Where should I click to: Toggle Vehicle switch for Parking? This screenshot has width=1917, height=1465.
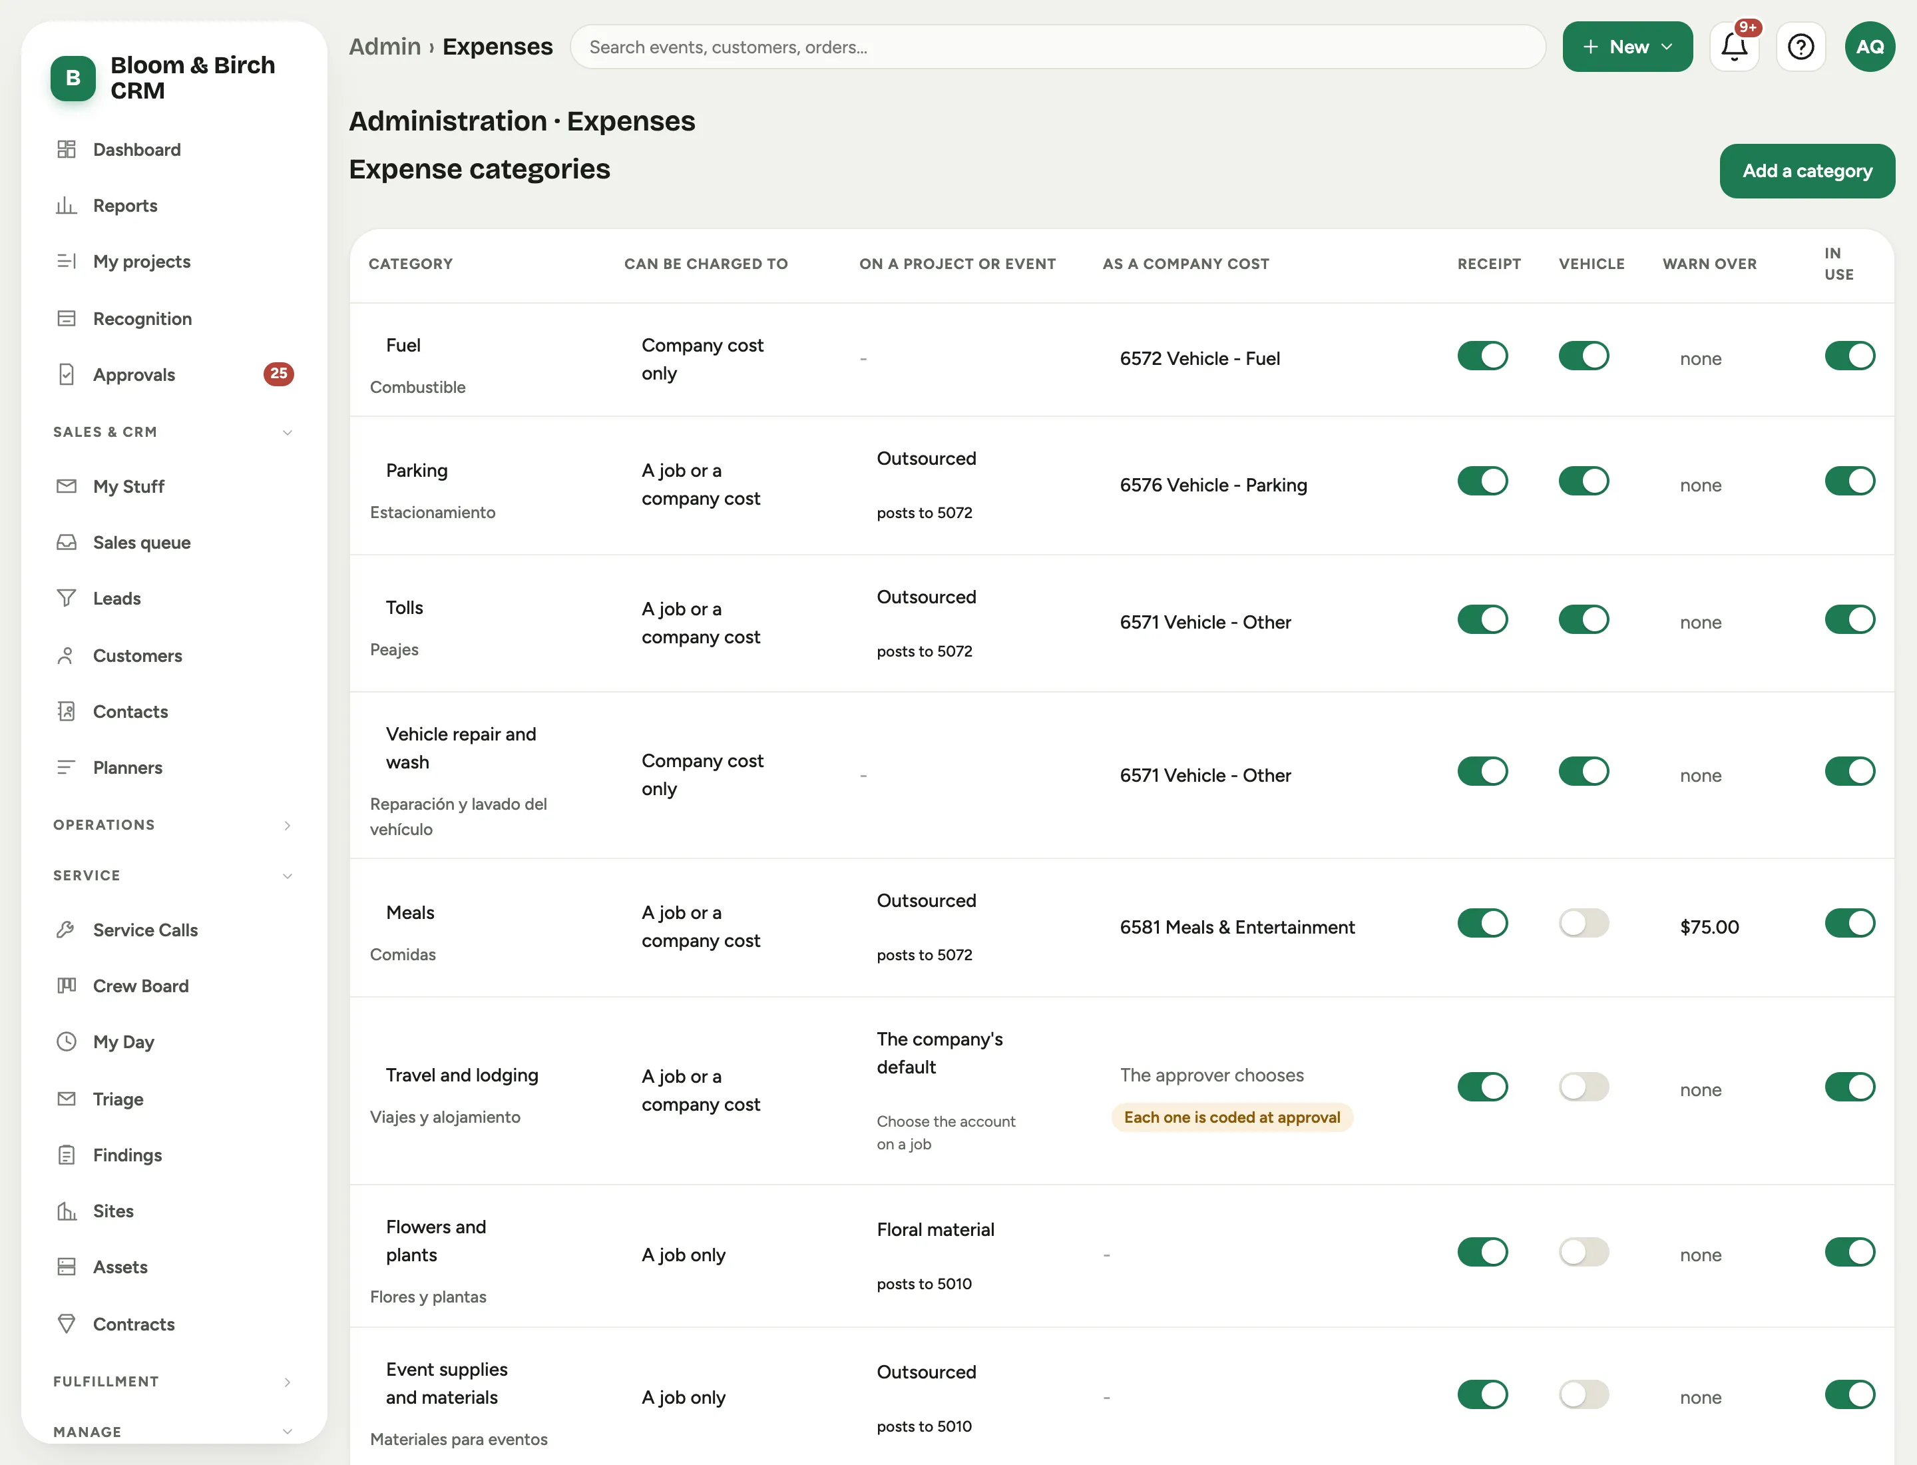click(1583, 481)
